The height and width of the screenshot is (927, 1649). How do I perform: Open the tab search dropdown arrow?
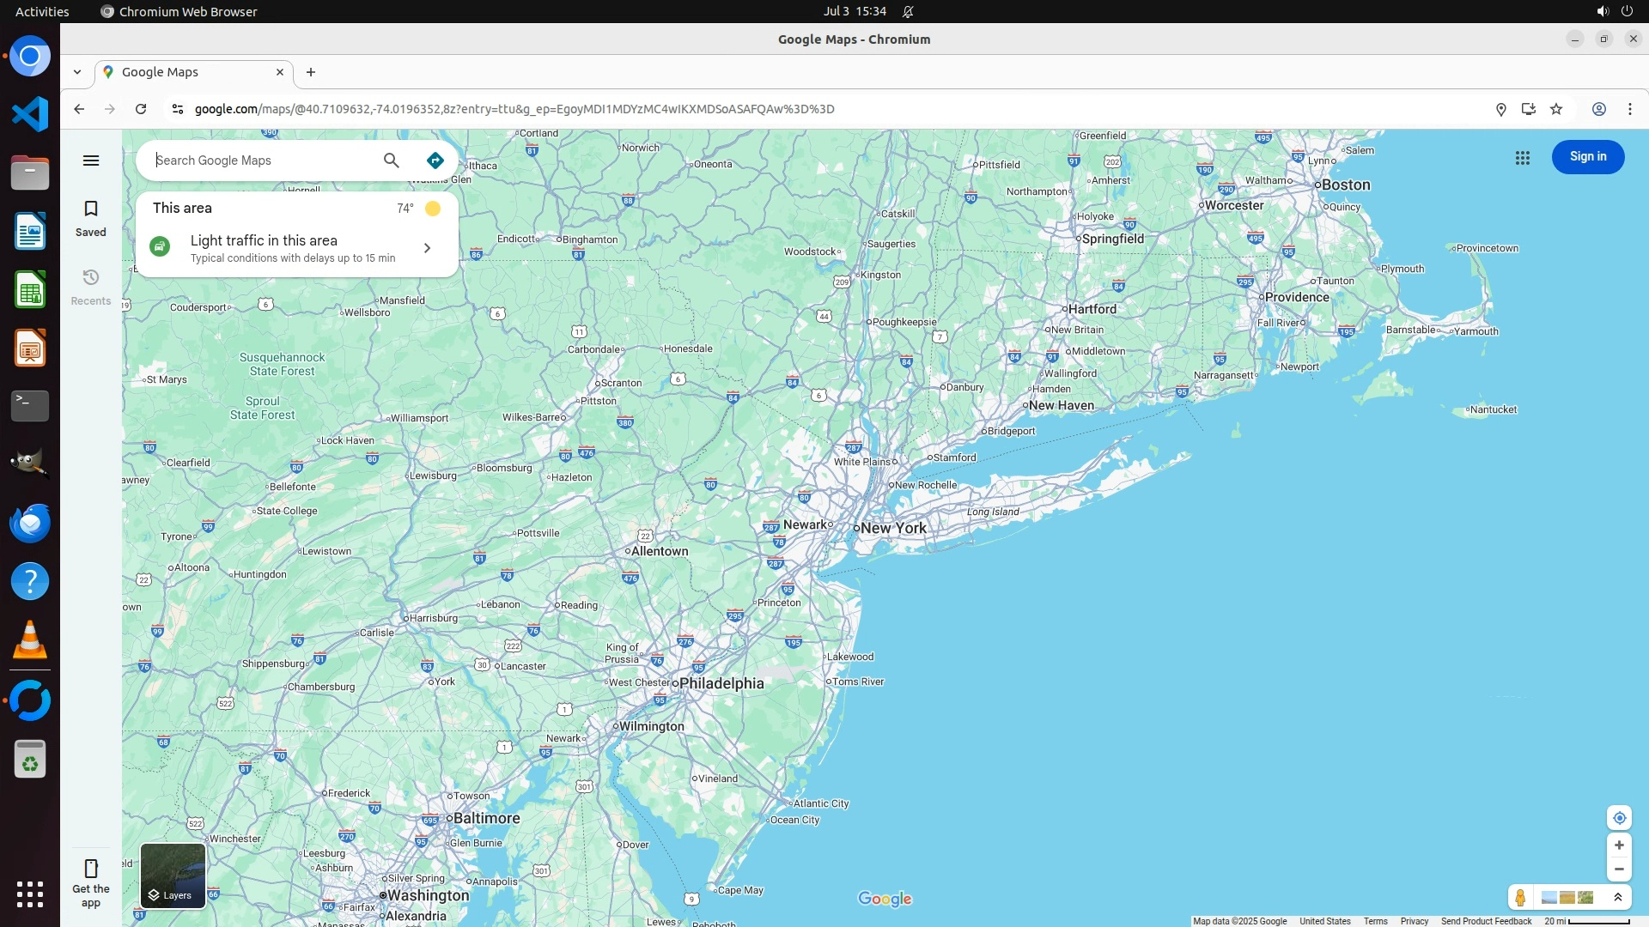[x=77, y=72]
